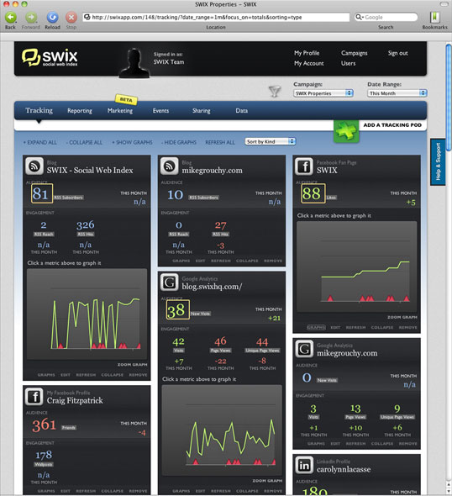This screenshot has height=496, width=452.
Task: Click RSS icon of mikegrouchy.com blog pod
Action: (170, 166)
